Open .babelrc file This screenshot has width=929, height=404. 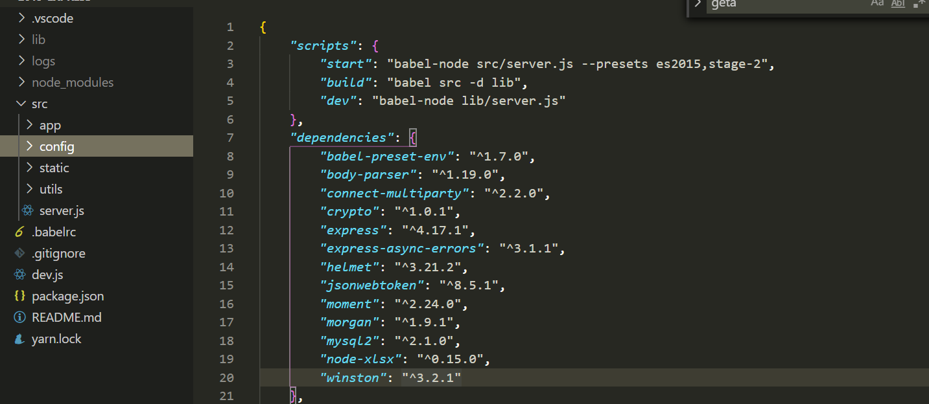coord(54,232)
